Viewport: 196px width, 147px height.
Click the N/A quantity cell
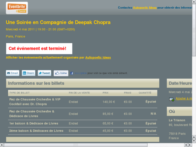tap(153, 114)
